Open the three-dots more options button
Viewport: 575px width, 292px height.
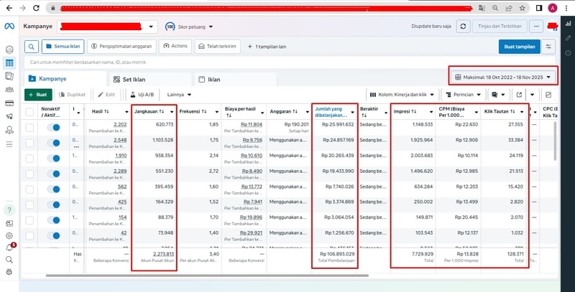tap(535, 27)
